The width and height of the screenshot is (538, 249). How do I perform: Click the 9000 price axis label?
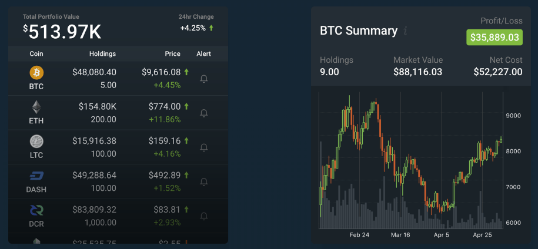[513, 116]
